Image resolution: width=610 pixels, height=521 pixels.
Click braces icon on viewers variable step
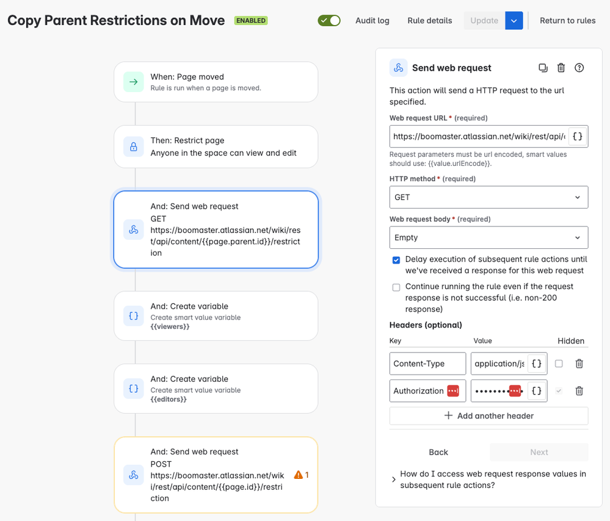click(x=134, y=315)
